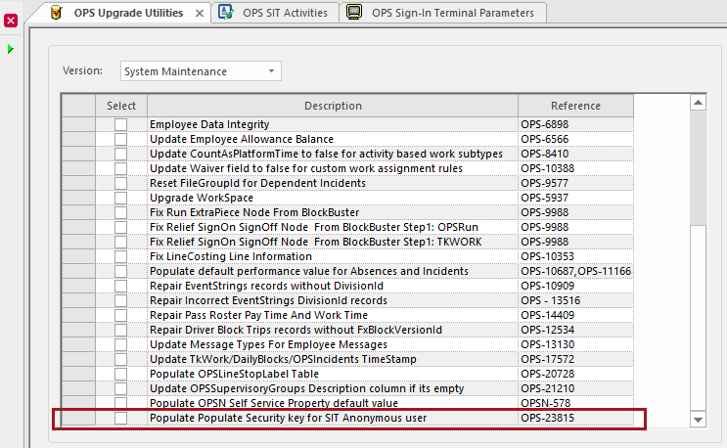Tick Populate OPSLineStopLabel Table checkbox
Screen dimensions: 727x448
point(121,374)
